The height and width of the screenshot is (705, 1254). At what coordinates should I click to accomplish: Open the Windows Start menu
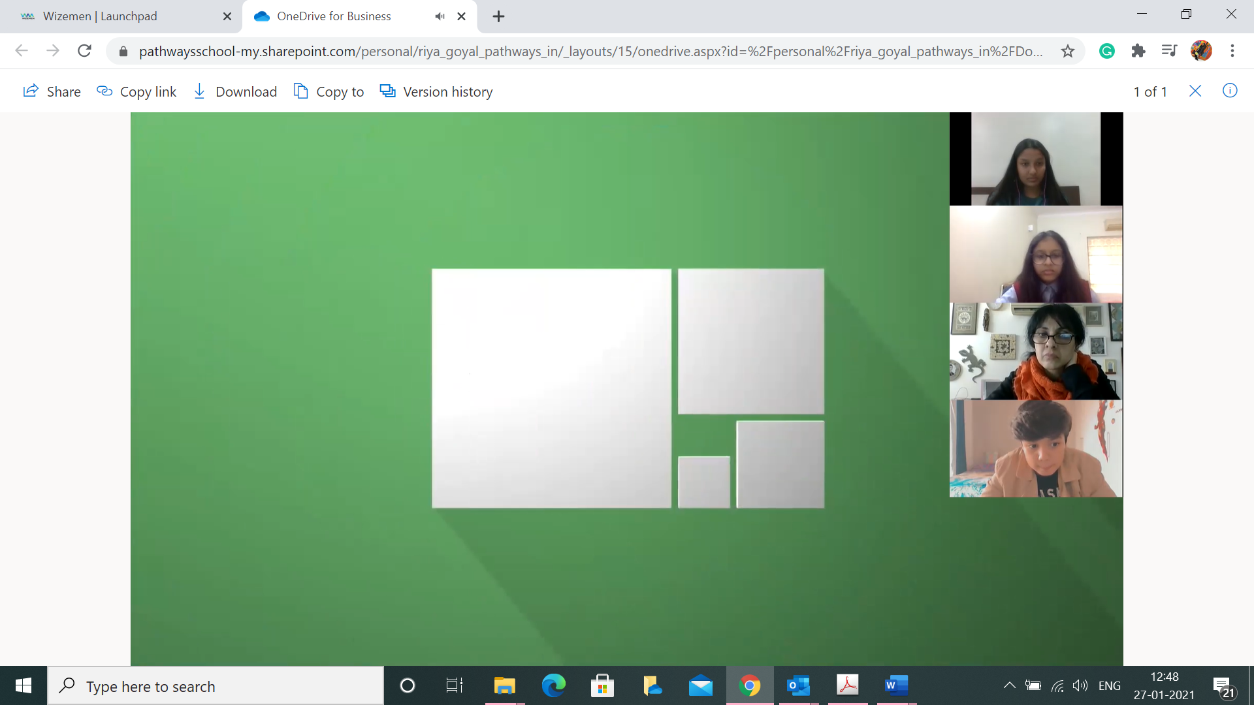click(24, 685)
